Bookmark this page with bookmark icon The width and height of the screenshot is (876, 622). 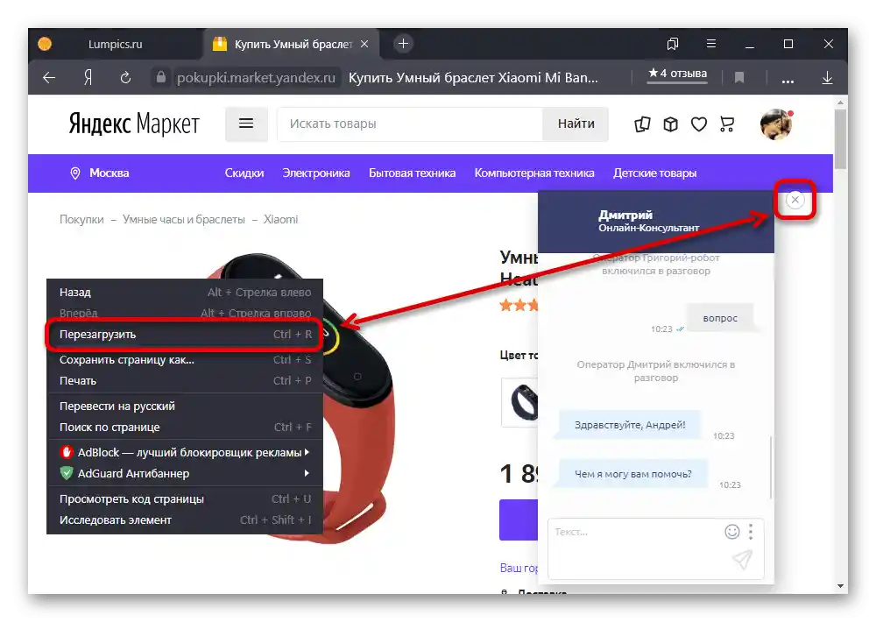(x=739, y=78)
